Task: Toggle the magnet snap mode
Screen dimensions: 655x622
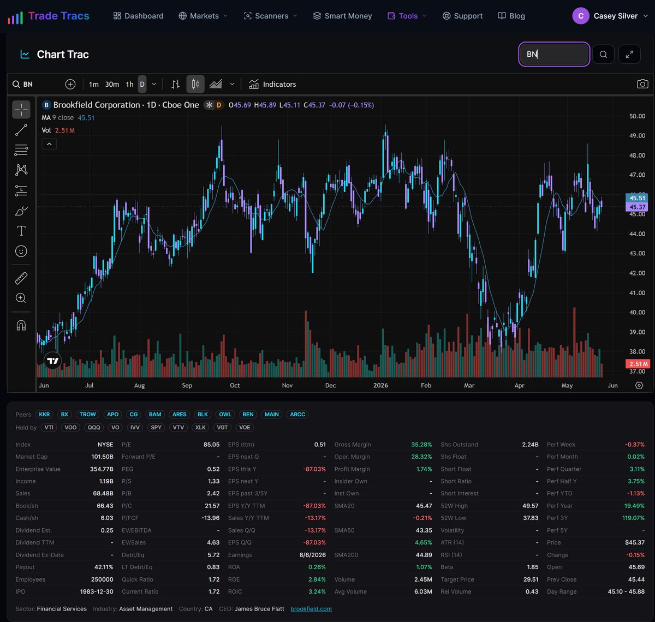Action: coord(21,326)
